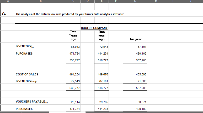Screen dimensions: 203x113
Task: Select 72,543 in the INVENTORYboy row
Action: 104,47
